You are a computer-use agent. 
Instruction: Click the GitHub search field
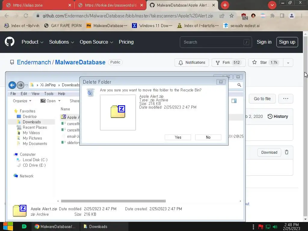click(x=216, y=42)
